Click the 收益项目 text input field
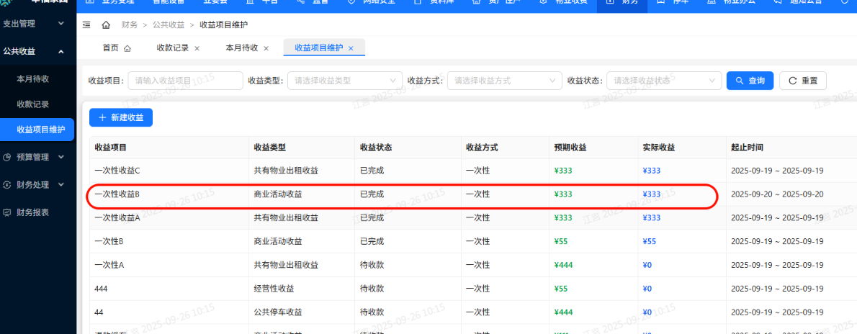 185,81
